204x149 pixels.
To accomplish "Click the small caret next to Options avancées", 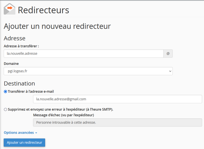I will tap(36, 133).
